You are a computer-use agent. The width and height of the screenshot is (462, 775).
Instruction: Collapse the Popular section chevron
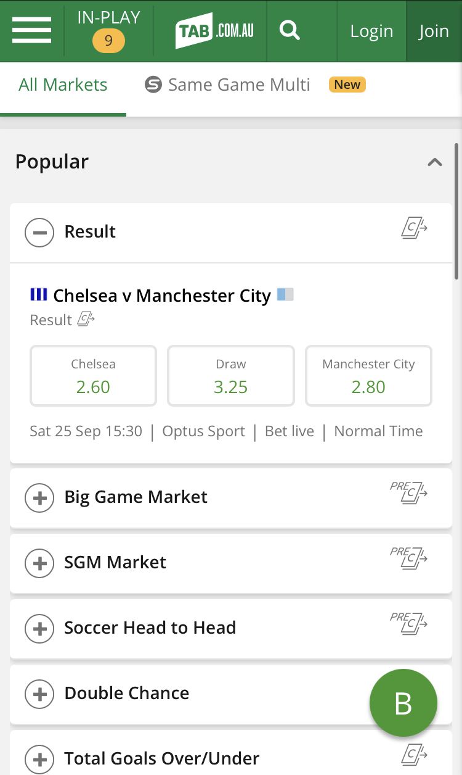pos(435,162)
